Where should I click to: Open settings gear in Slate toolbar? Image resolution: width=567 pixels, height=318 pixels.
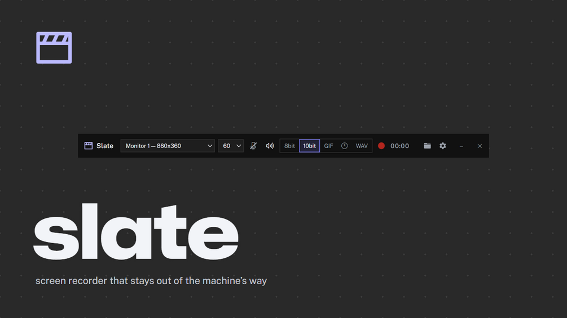click(443, 146)
